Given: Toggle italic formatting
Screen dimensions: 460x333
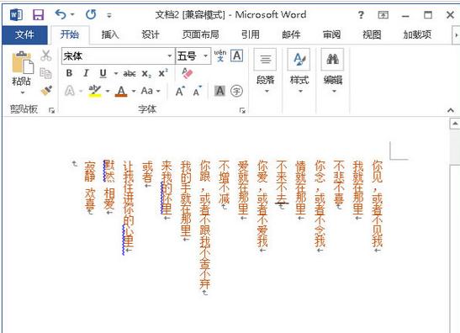Looking at the screenshot, I should (86, 73).
